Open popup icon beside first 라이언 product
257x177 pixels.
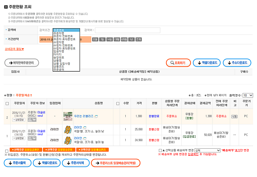(x=85, y=127)
